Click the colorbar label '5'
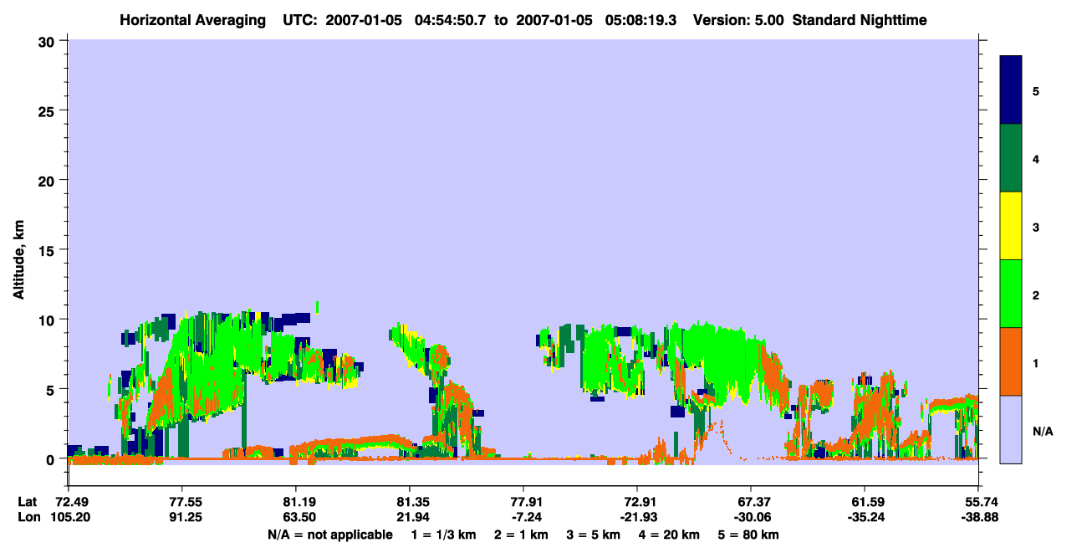 pyautogui.click(x=1036, y=90)
